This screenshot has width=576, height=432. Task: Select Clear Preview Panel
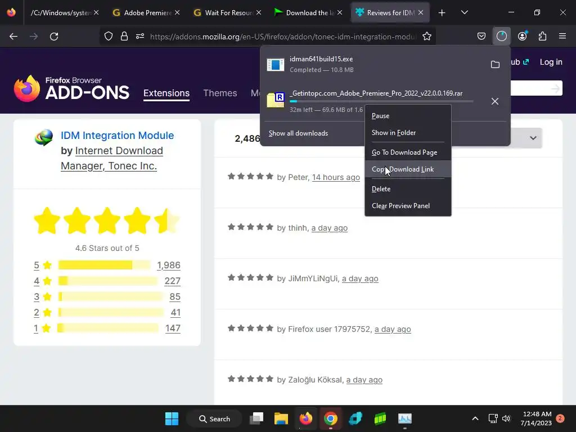[x=408, y=206]
